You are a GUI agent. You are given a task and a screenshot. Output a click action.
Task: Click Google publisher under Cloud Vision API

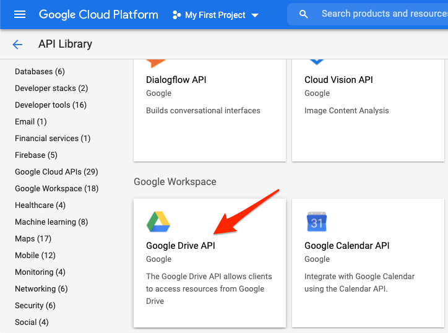(x=317, y=93)
